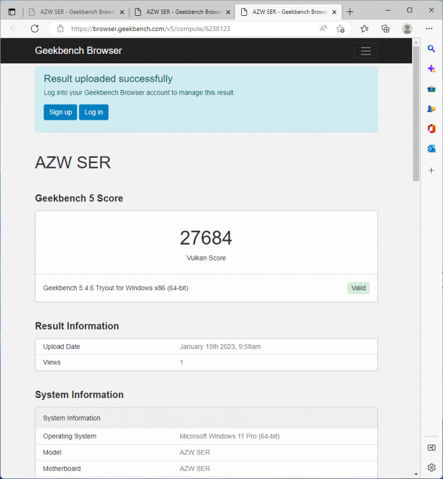The height and width of the screenshot is (479, 443).
Task: Select the third AZW SER tab
Action: point(289,12)
